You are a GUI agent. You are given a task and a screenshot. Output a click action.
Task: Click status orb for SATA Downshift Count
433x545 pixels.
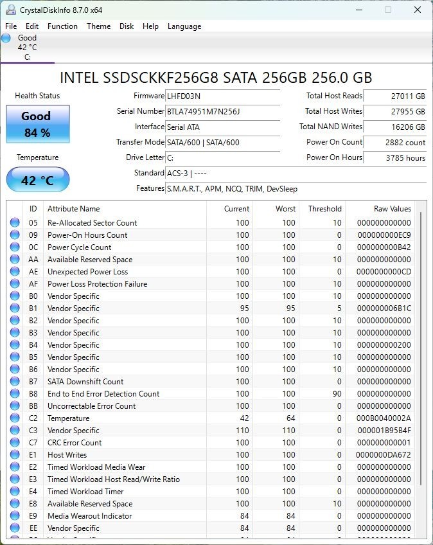coord(15,381)
